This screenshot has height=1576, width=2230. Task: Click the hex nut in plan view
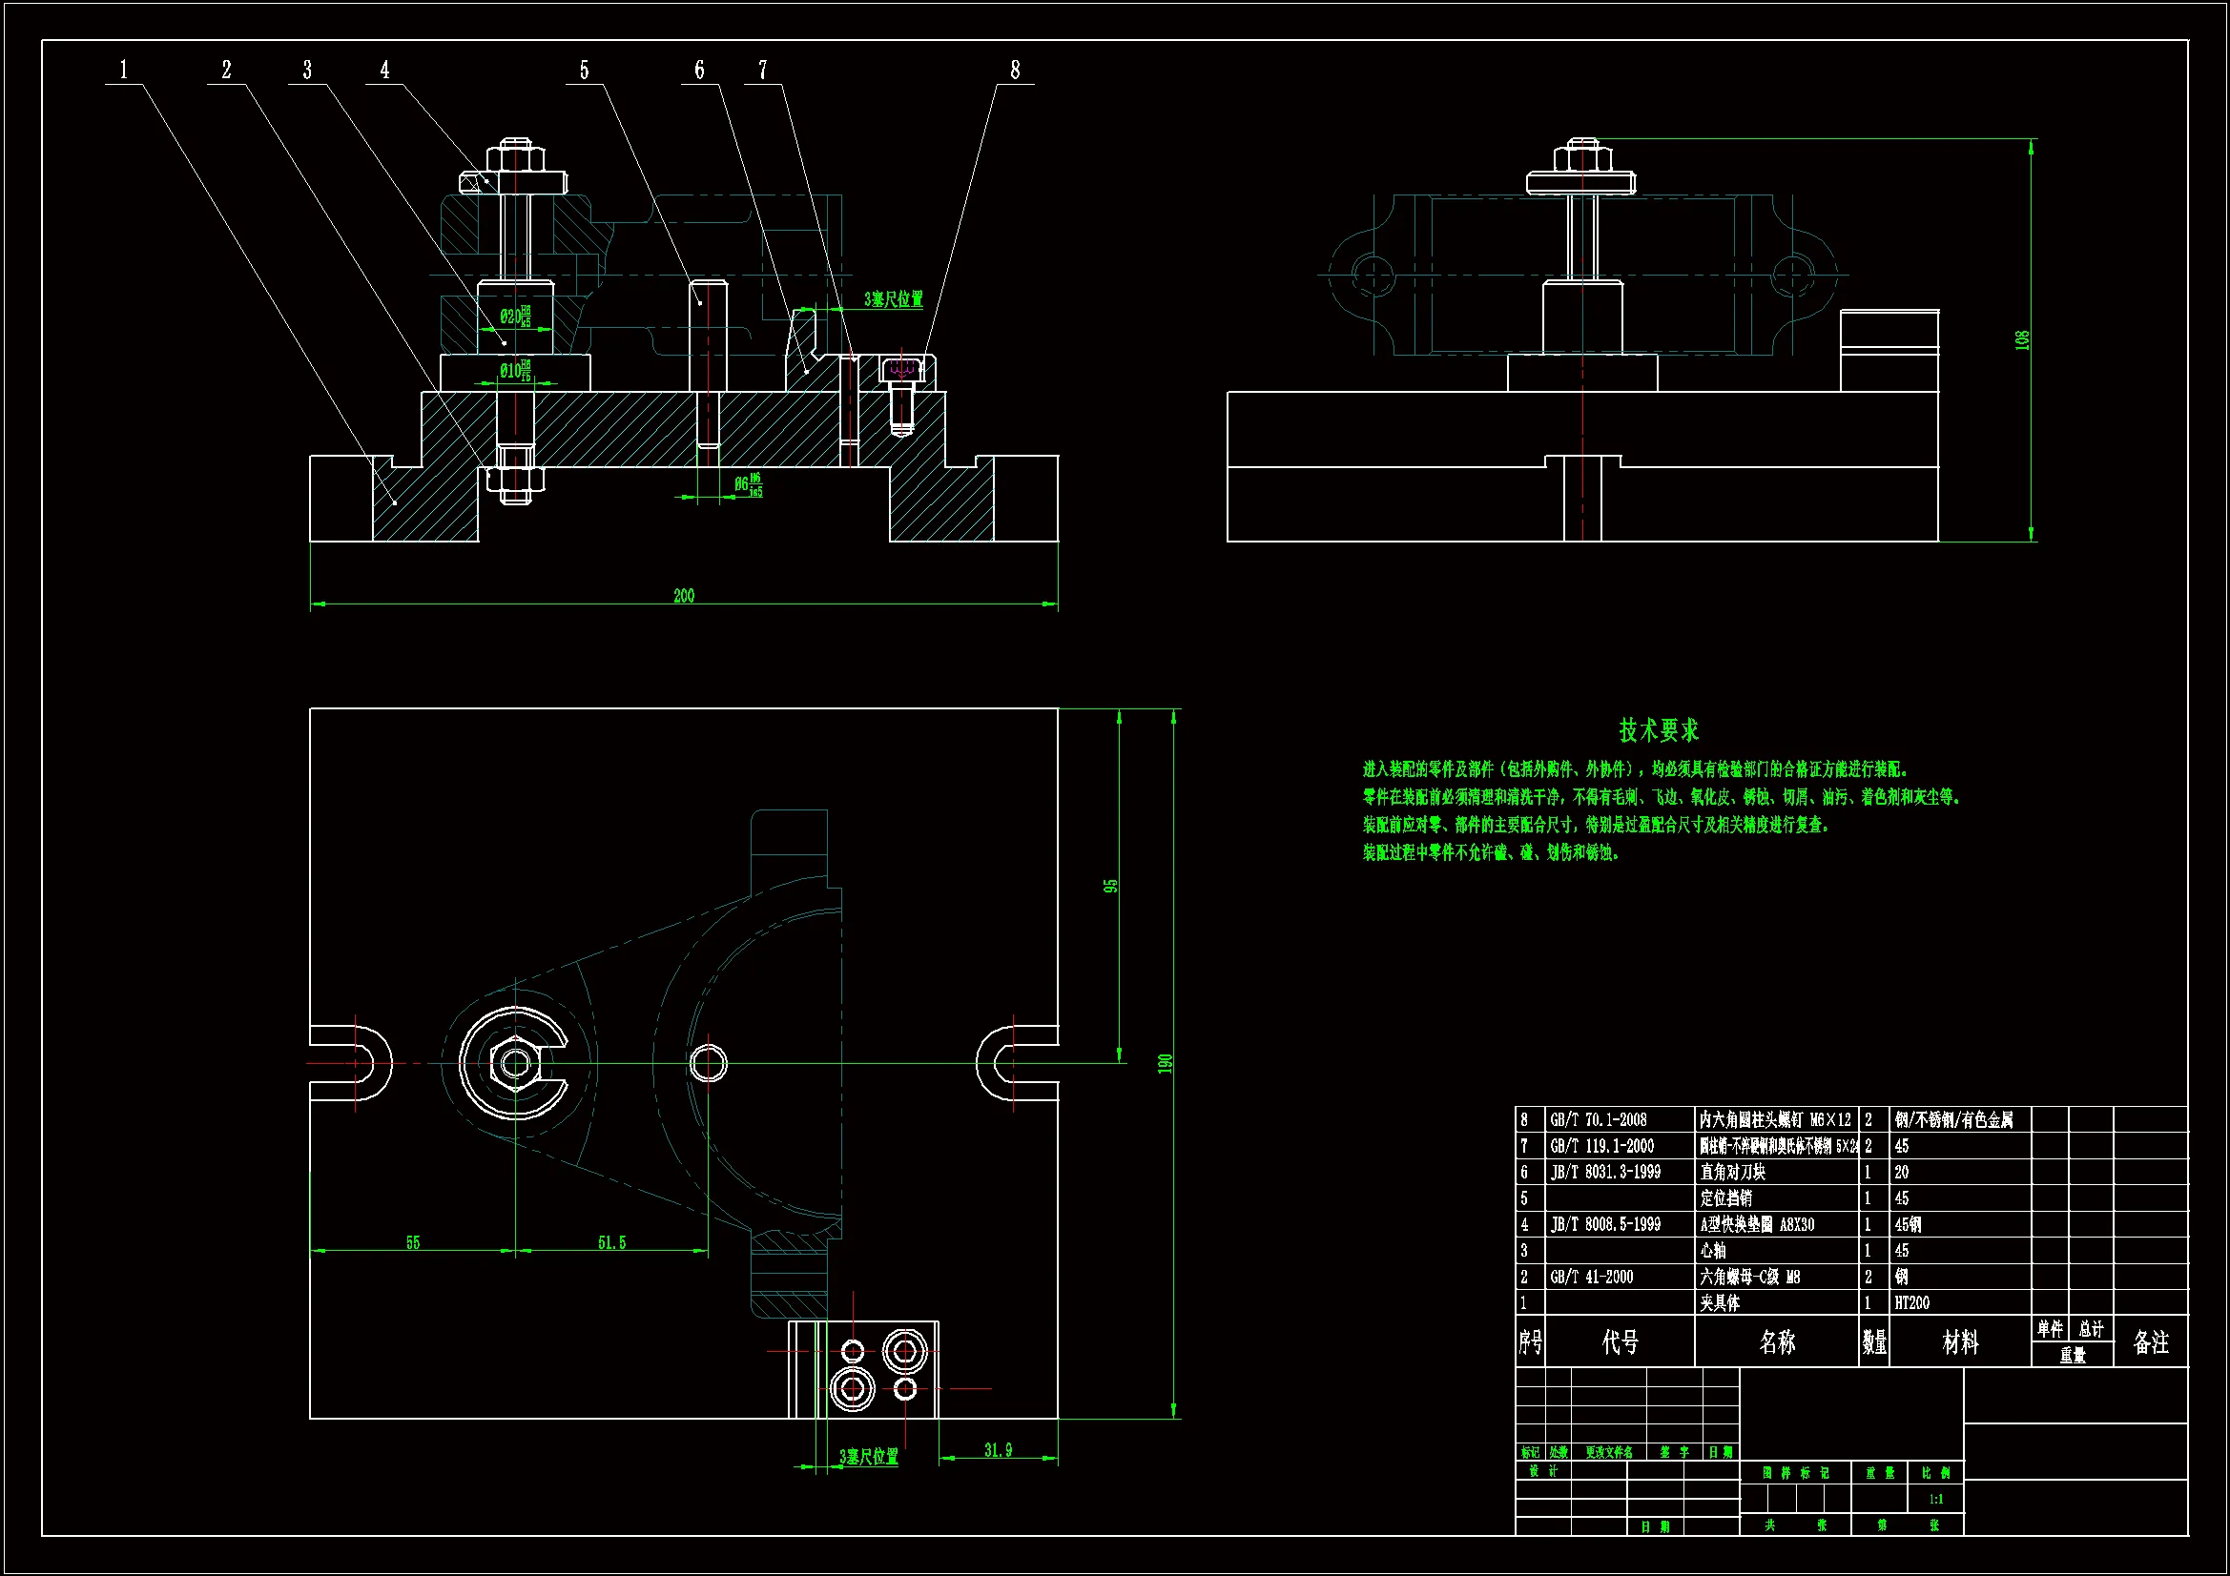[x=515, y=1063]
